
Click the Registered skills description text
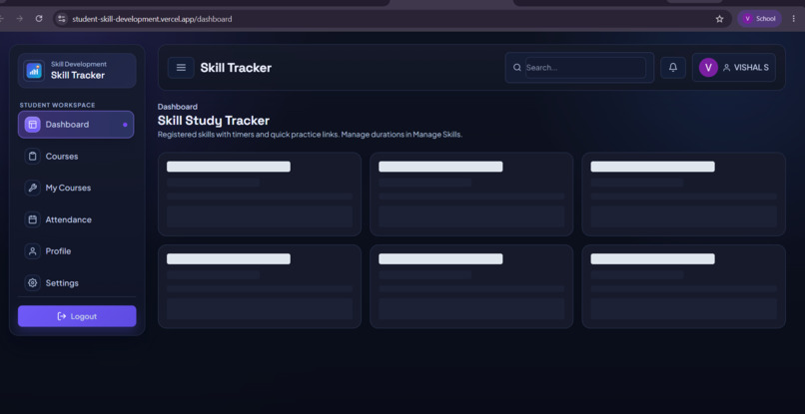click(x=310, y=135)
